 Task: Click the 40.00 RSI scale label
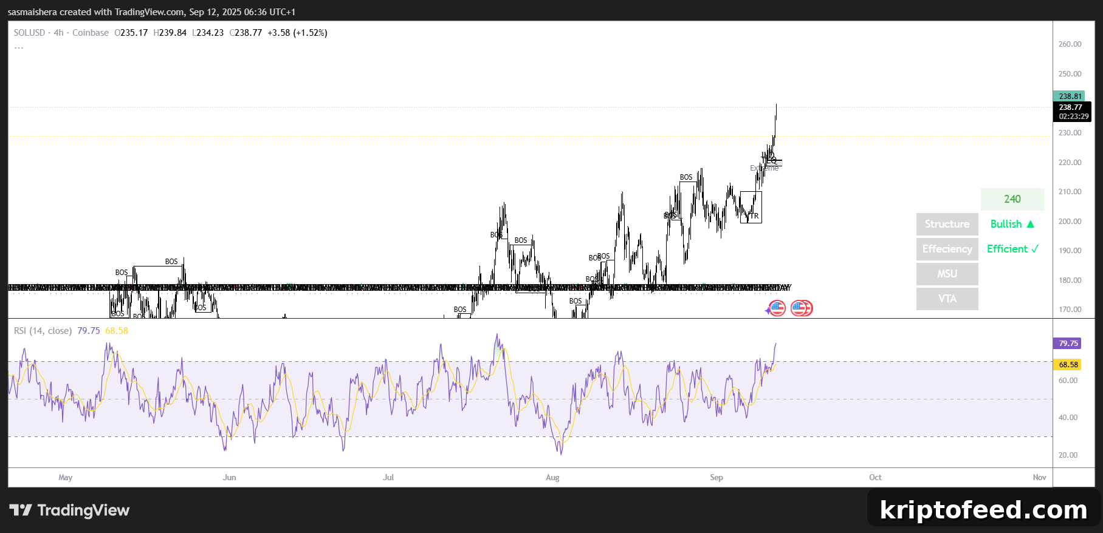1068,418
